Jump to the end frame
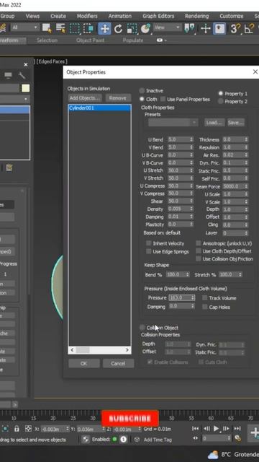Image resolution: width=259 pixels, height=462 pixels. point(237,428)
